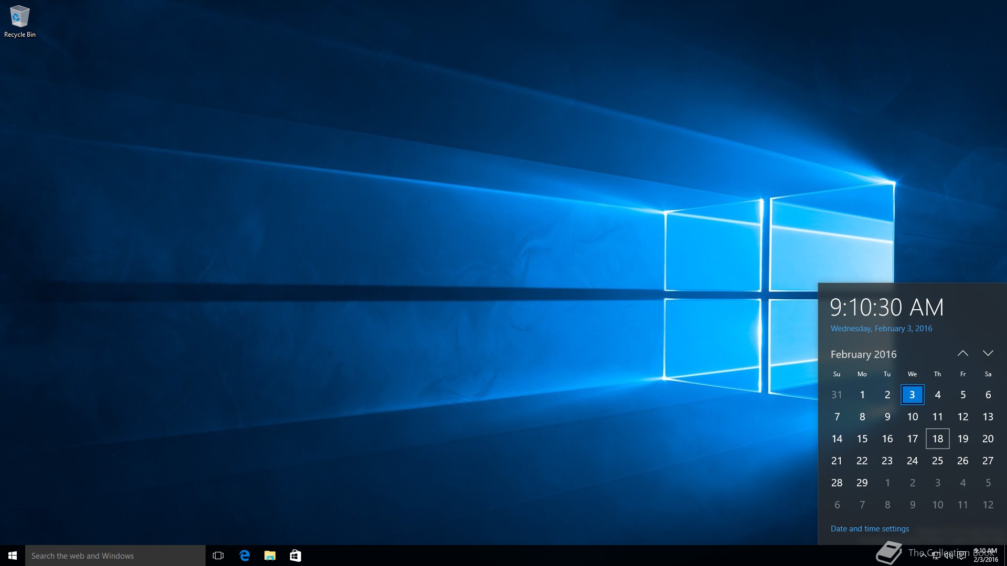Image resolution: width=1007 pixels, height=566 pixels.
Task: Open Task View from the taskbar
Action: tap(218, 556)
